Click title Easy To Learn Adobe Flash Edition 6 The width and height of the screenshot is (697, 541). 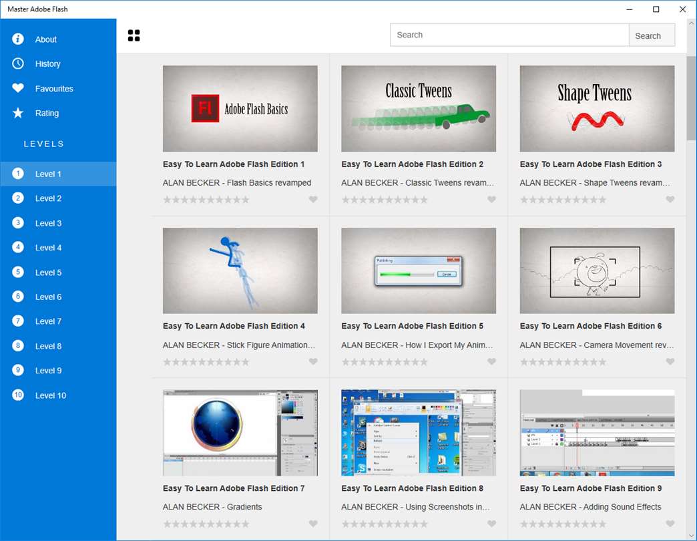click(x=591, y=327)
